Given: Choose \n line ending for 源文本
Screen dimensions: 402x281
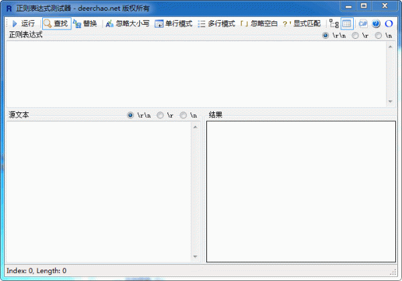Looking at the screenshot, I should [184, 115].
